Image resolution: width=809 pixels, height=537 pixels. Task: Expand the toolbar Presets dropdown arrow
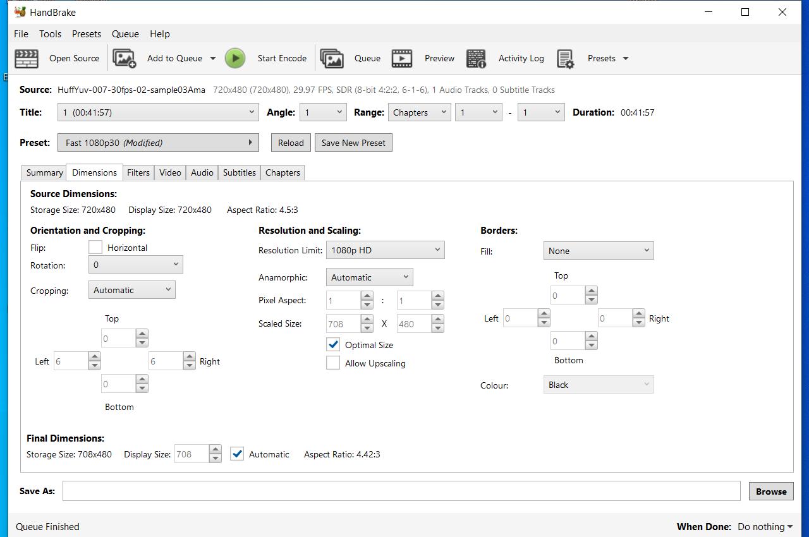(x=626, y=58)
